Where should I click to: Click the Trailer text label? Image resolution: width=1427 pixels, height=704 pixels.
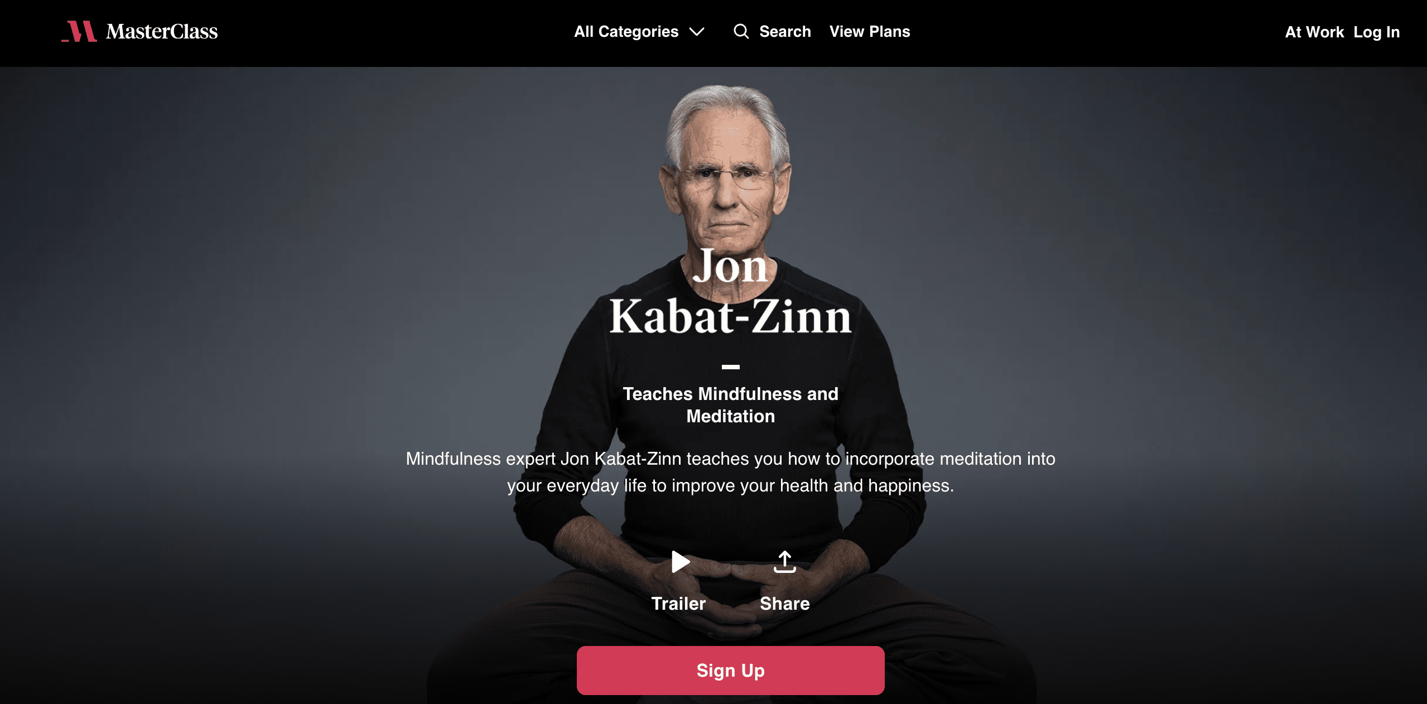click(678, 604)
